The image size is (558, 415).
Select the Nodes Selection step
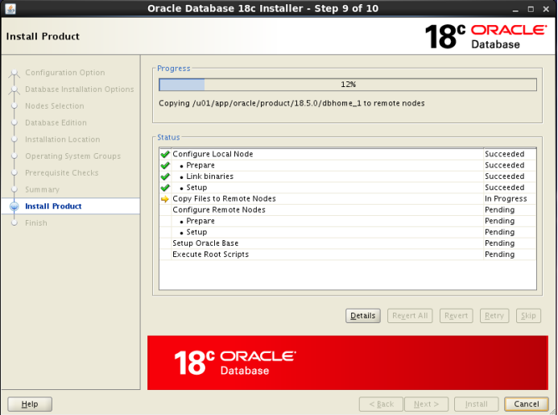[x=55, y=106]
